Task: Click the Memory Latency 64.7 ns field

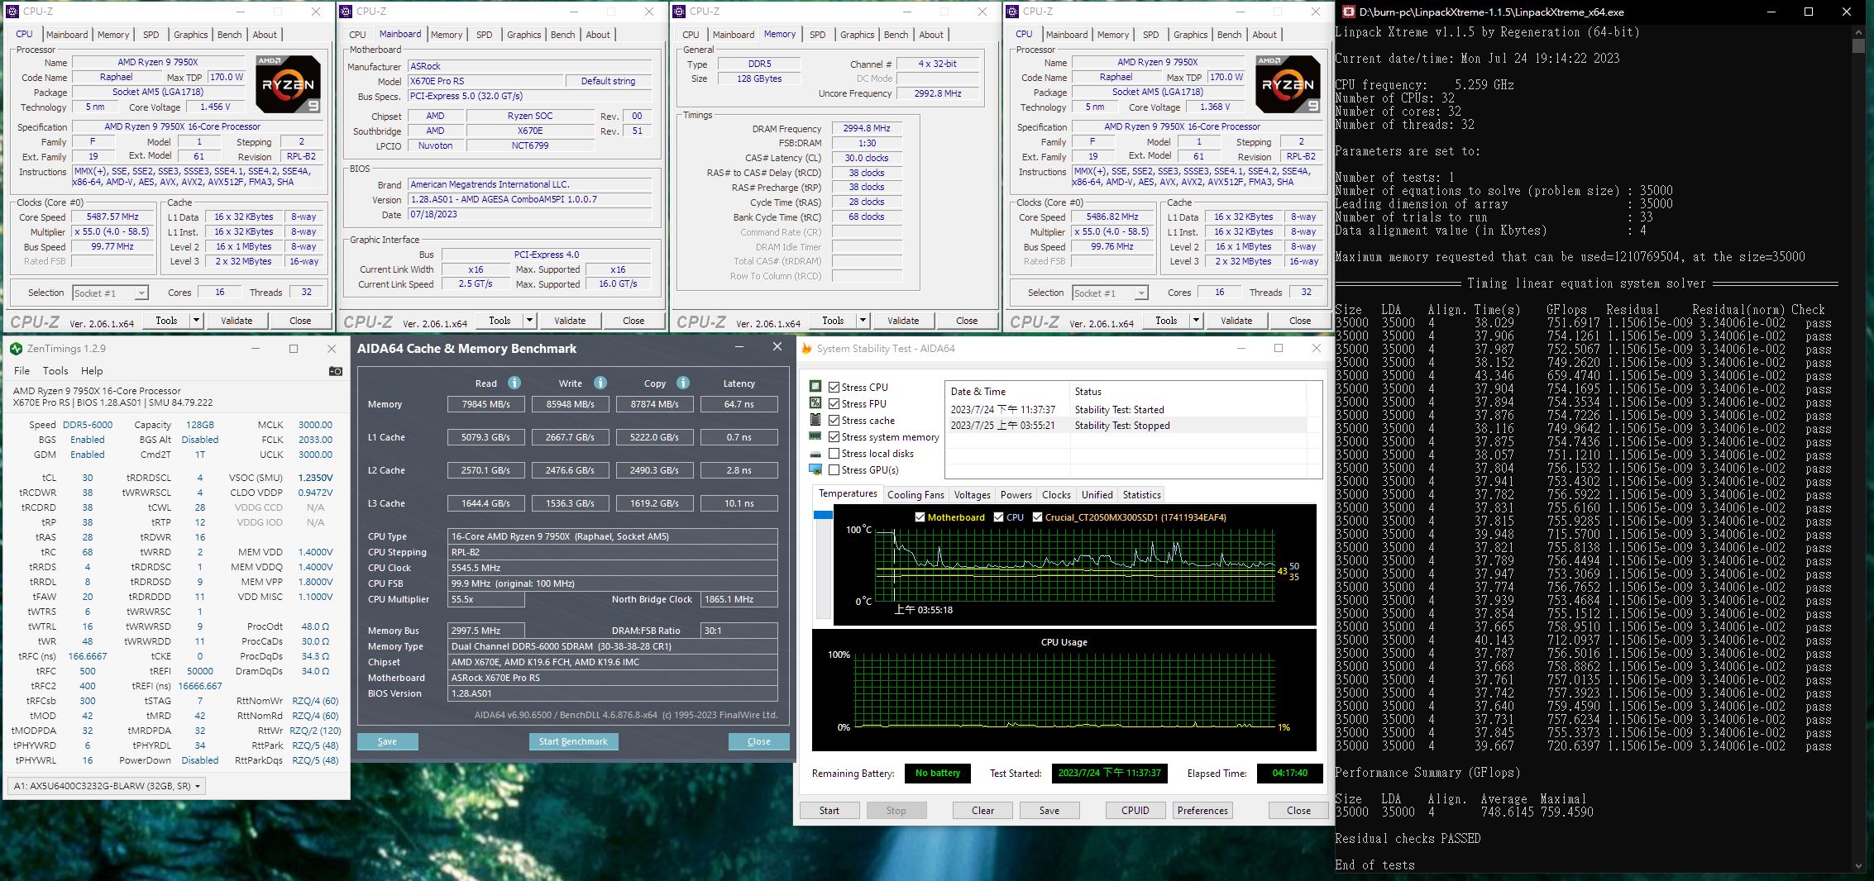Action: [739, 404]
